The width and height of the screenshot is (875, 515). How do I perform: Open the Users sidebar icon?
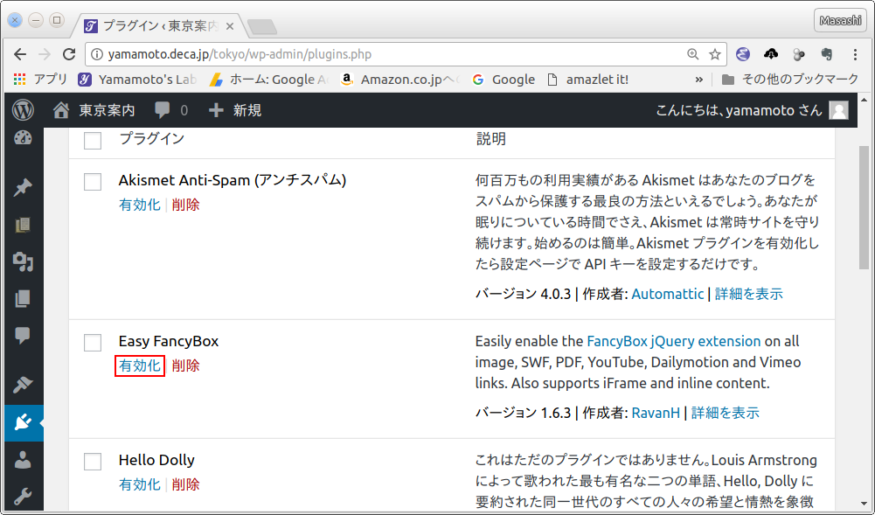(x=23, y=460)
